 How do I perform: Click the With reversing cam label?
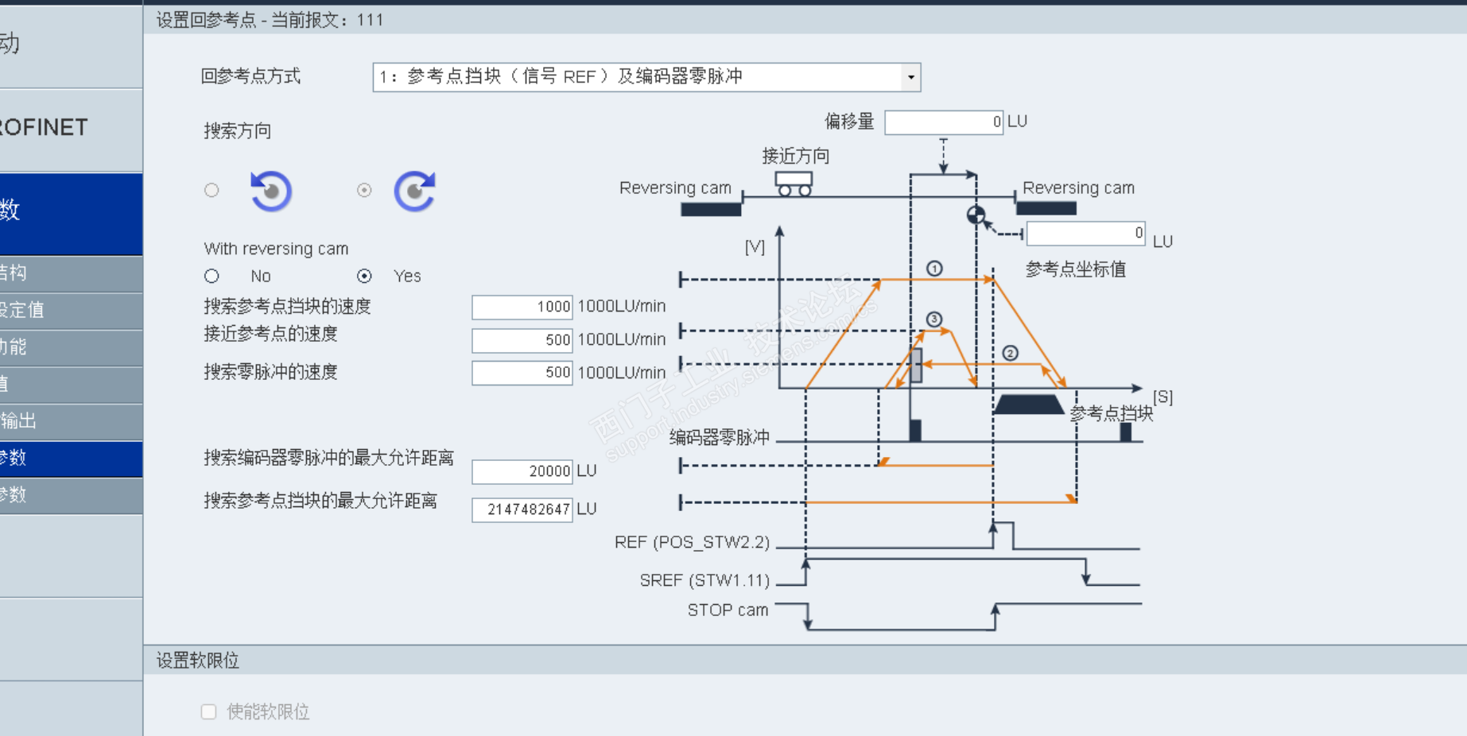coord(276,249)
